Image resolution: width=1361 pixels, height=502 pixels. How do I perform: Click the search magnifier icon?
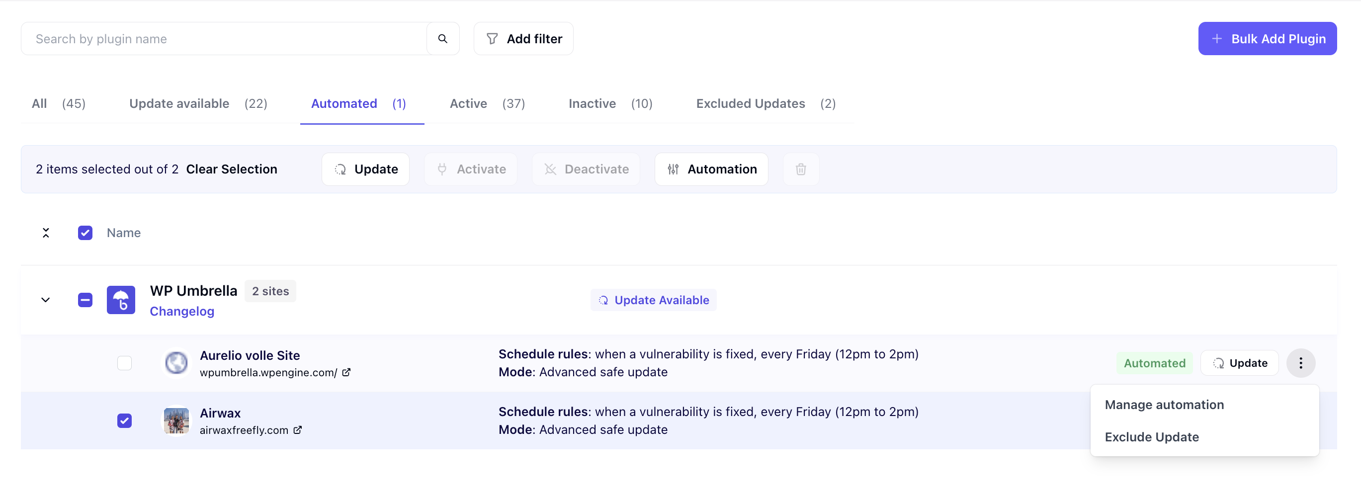[x=442, y=39]
